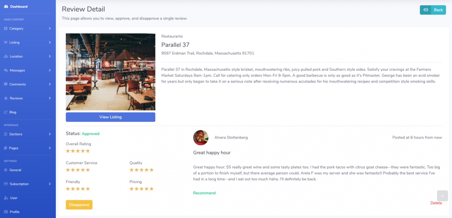This screenshot has height=218, width=452.
Task: Click the Blog edit icon in sidebar
Action: pyautogui.click(x=6, y=112)
